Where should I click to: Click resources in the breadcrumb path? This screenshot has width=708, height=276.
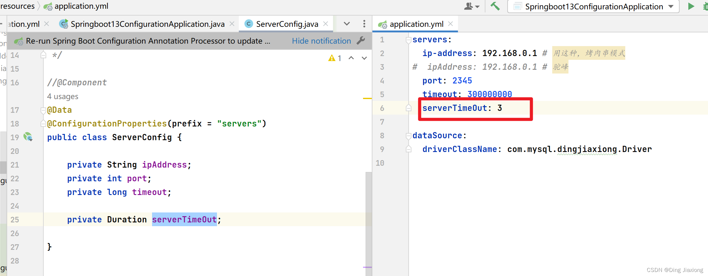pos(17,6)
